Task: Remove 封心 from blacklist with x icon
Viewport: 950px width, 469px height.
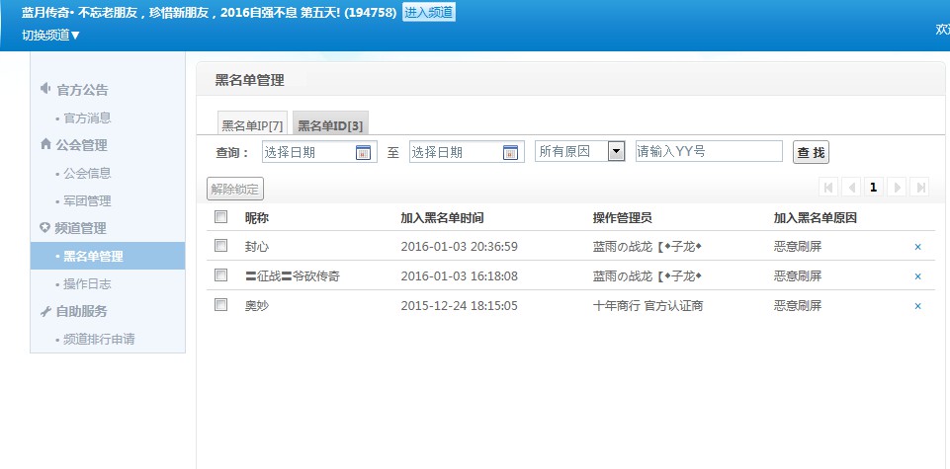Action: tap(917, 247)
